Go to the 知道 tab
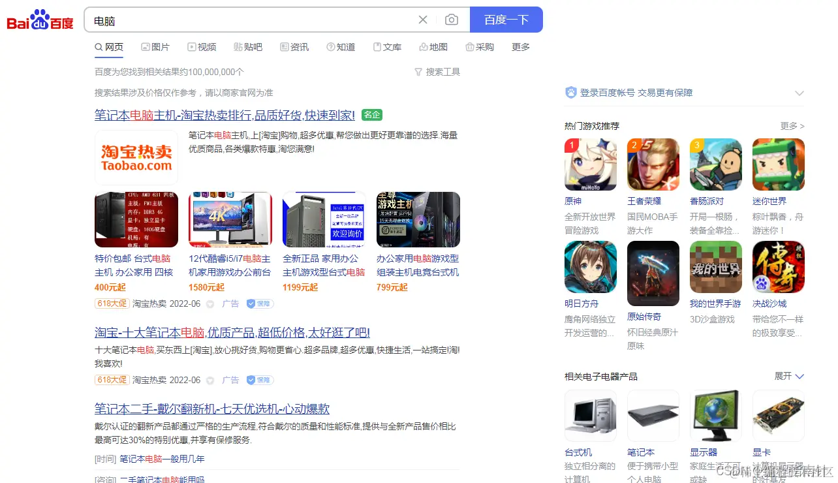The height and width of the screenshot is (483, 838). [x=341, y=47]
